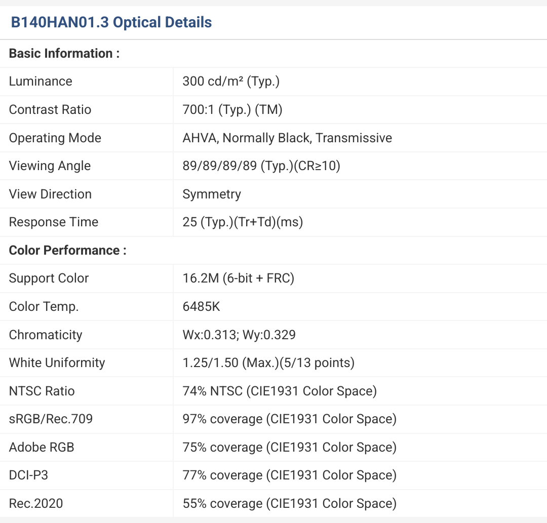Select the Contrast Ratio label

point(50,109)
